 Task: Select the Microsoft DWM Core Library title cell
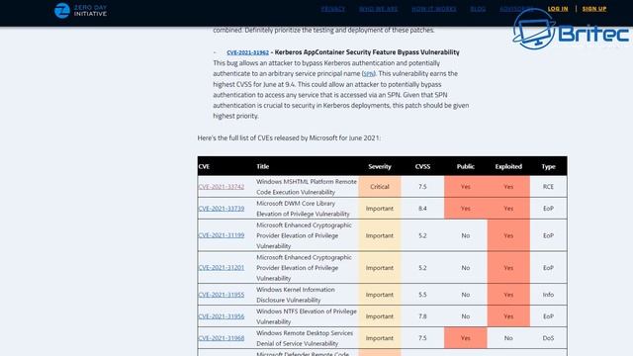(x=303, y=209)
